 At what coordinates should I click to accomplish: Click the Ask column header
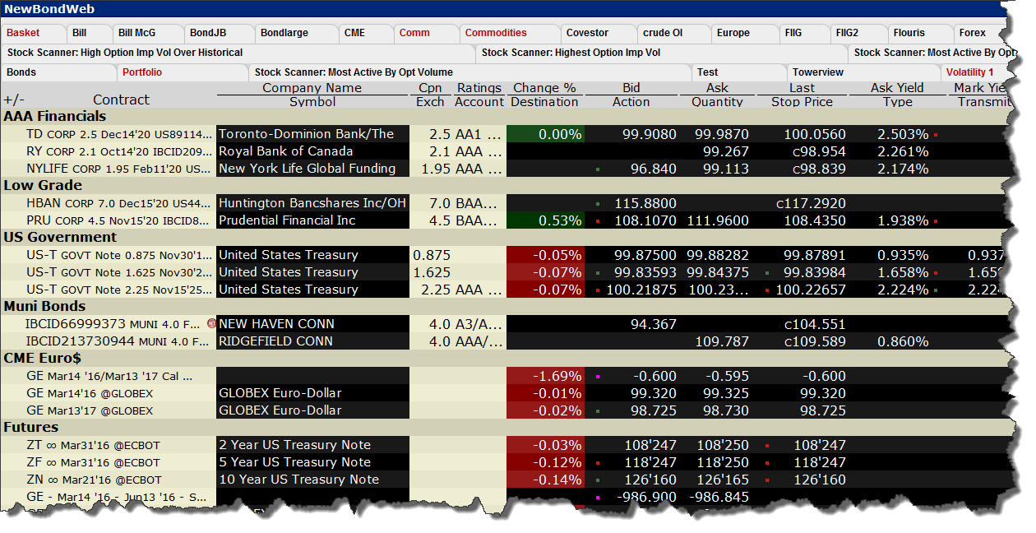[x=717, y=88]
